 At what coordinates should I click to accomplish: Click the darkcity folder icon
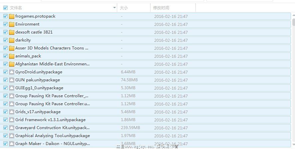coord(11,40)
